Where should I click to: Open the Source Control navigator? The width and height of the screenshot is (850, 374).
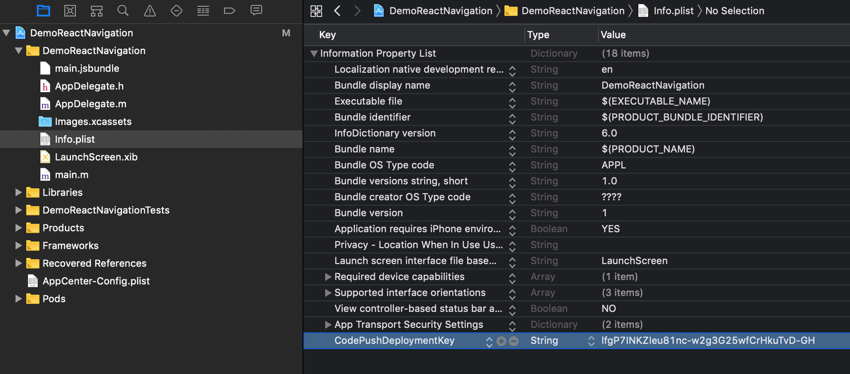pos(70,10)
